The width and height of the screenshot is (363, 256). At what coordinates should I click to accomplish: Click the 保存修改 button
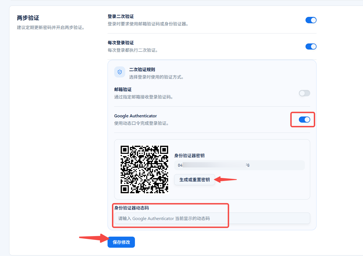[121, 242]
